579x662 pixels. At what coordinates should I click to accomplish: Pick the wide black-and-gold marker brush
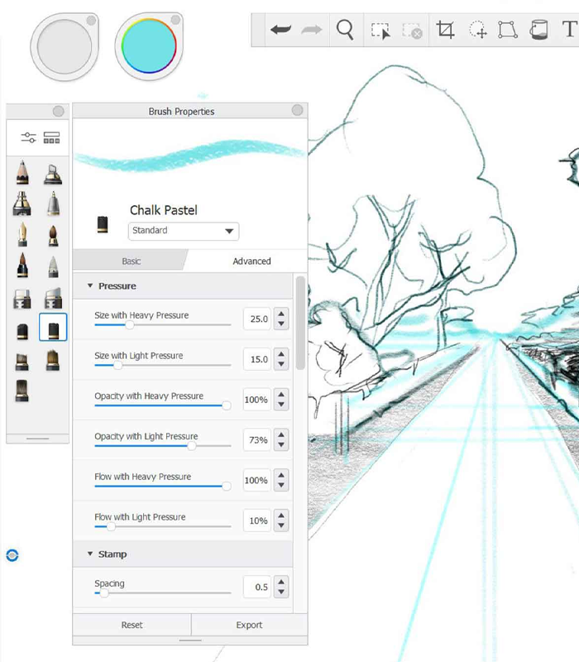(x=22, y=204)
